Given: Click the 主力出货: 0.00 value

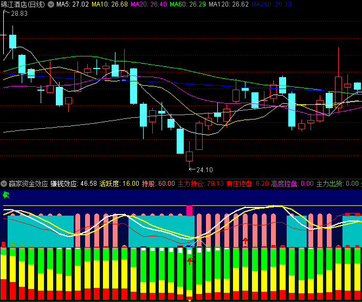Looking at the screenshot, I should pyautogui.click(x=337, y=184).
